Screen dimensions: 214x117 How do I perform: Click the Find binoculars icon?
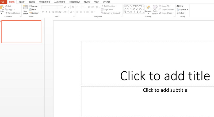pyautogui.click(x=178, y=6)
